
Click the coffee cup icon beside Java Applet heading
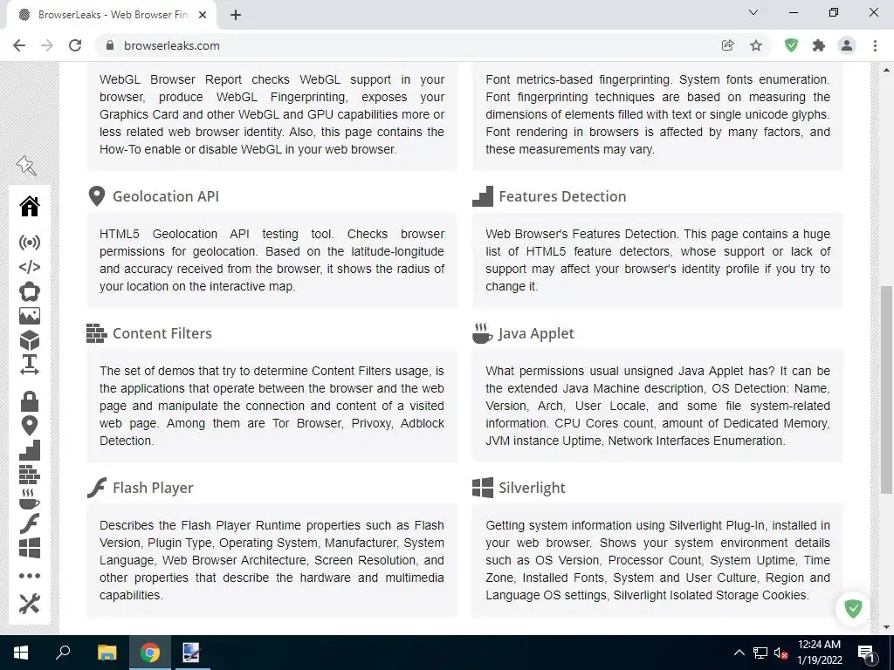pos(482,333)
